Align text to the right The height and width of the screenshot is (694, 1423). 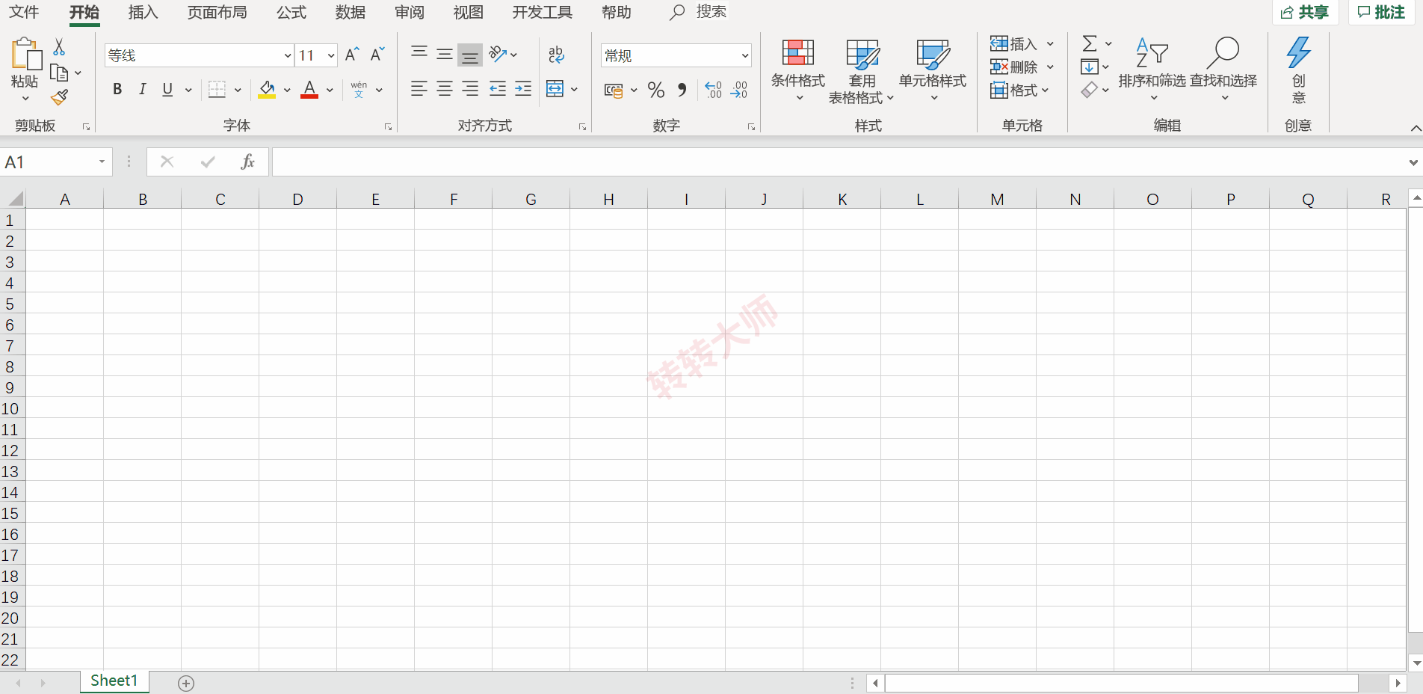[x=470, y=89]
